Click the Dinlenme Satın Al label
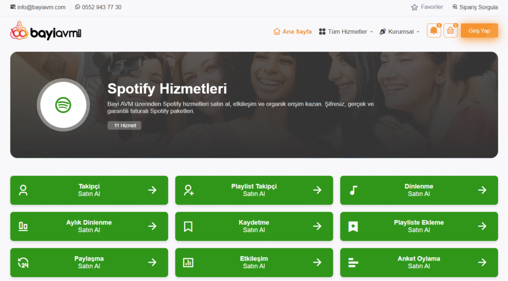The height and width of the screenshot is (281, 508). 419,190
